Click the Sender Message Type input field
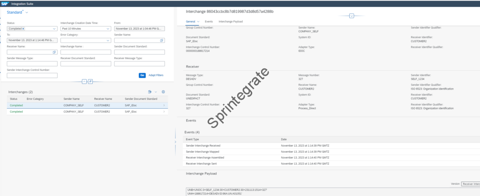The height and width of the screenshot is (196, 480). pyautogui.click(x=32, y=64)
